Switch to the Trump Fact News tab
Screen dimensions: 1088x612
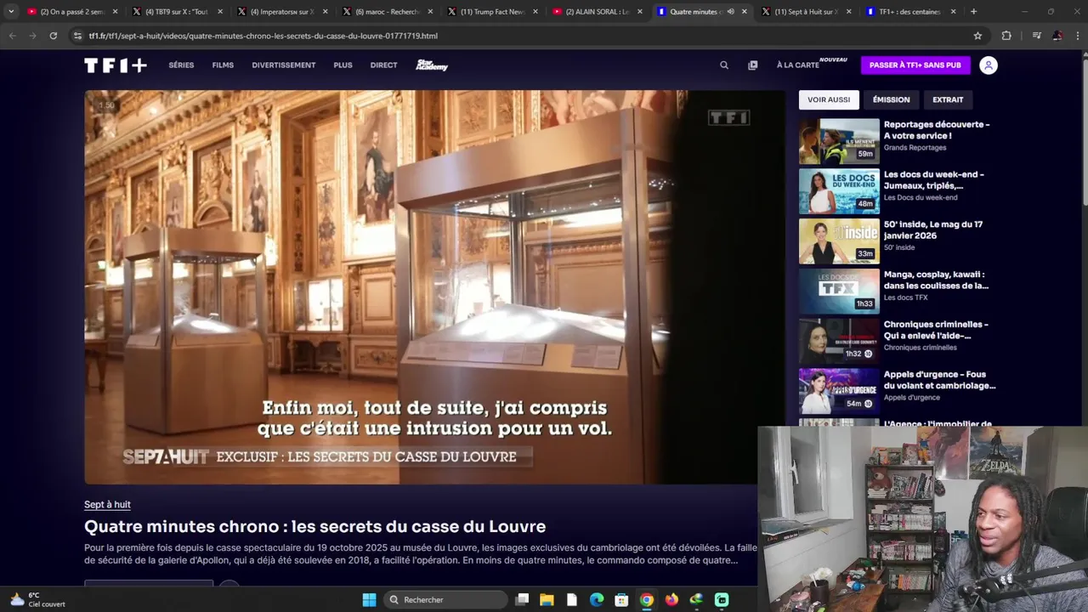[492, 12]
